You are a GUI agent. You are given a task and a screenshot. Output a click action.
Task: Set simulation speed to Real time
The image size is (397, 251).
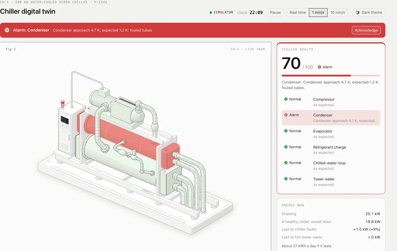[x=298, y=13]
